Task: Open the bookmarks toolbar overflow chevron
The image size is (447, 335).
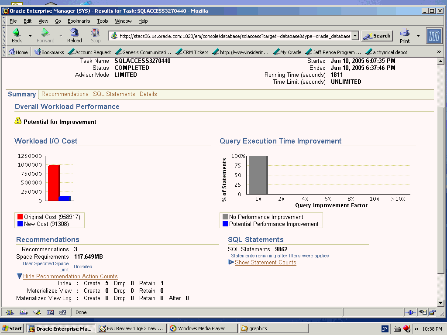Action: click(439, 52)
